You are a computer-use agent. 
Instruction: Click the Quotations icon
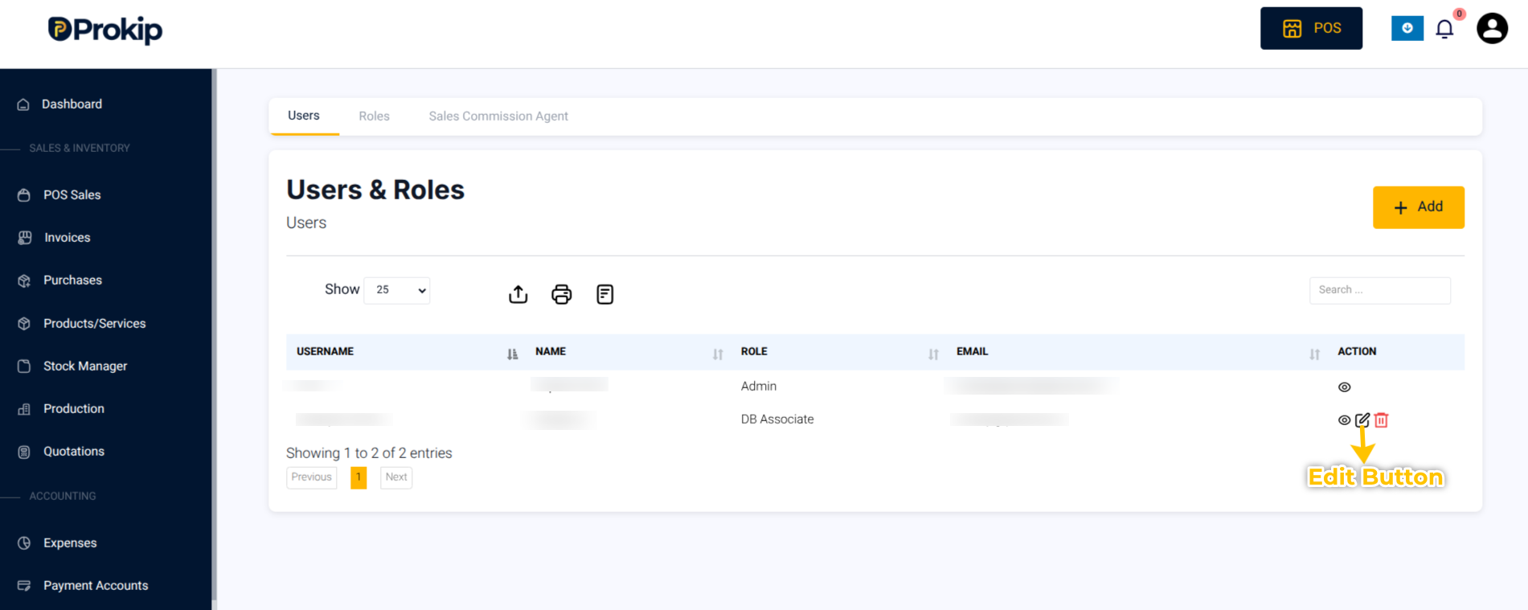[x=24, y=452]
